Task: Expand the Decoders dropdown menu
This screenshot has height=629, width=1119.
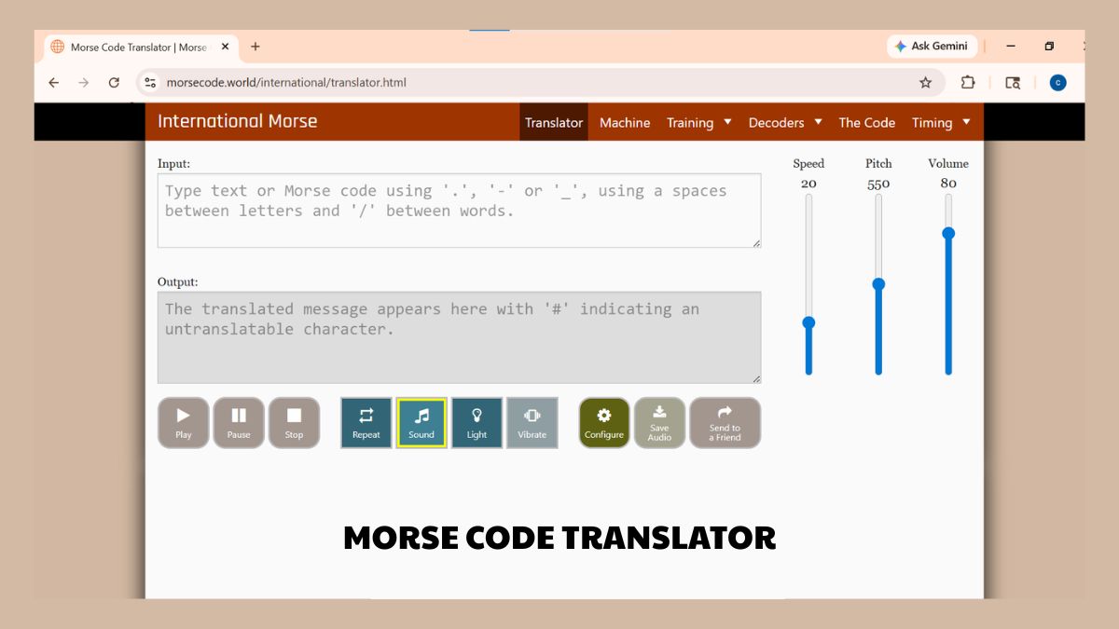Action: click(785, 122)
